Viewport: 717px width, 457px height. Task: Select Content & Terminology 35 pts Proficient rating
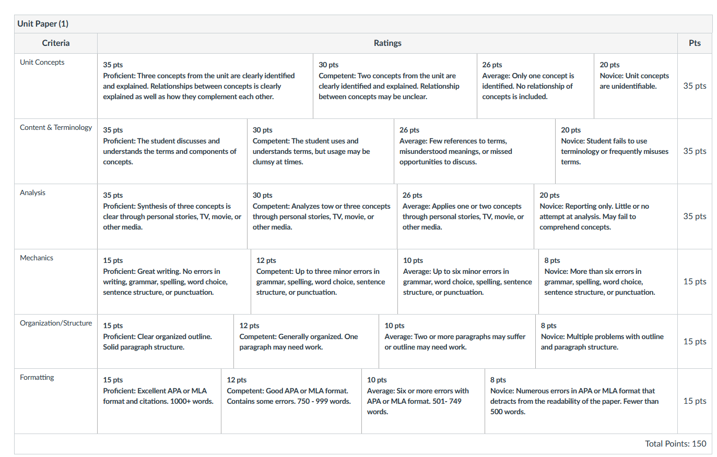tap(172, 151)
